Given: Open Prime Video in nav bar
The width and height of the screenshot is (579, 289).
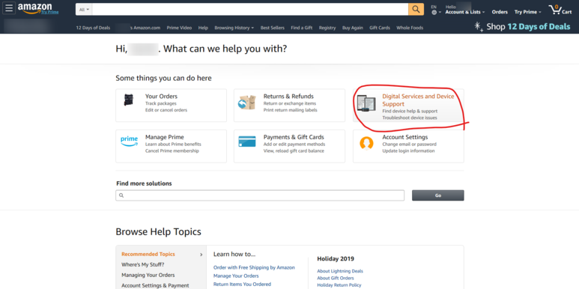Looking at the screenshot, I should point(179,28).
